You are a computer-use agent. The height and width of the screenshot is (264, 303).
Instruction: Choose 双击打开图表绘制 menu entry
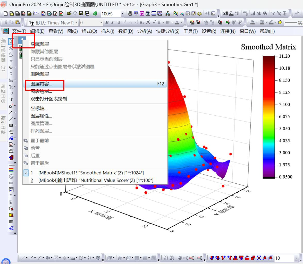95,99
